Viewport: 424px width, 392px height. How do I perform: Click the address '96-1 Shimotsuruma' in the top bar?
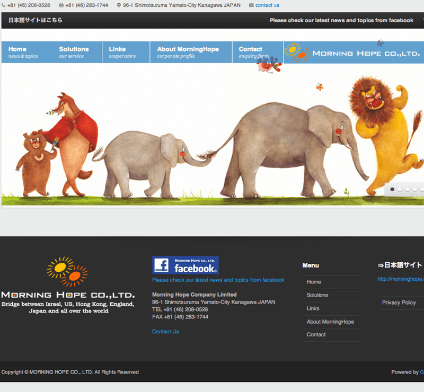(181, 5)
